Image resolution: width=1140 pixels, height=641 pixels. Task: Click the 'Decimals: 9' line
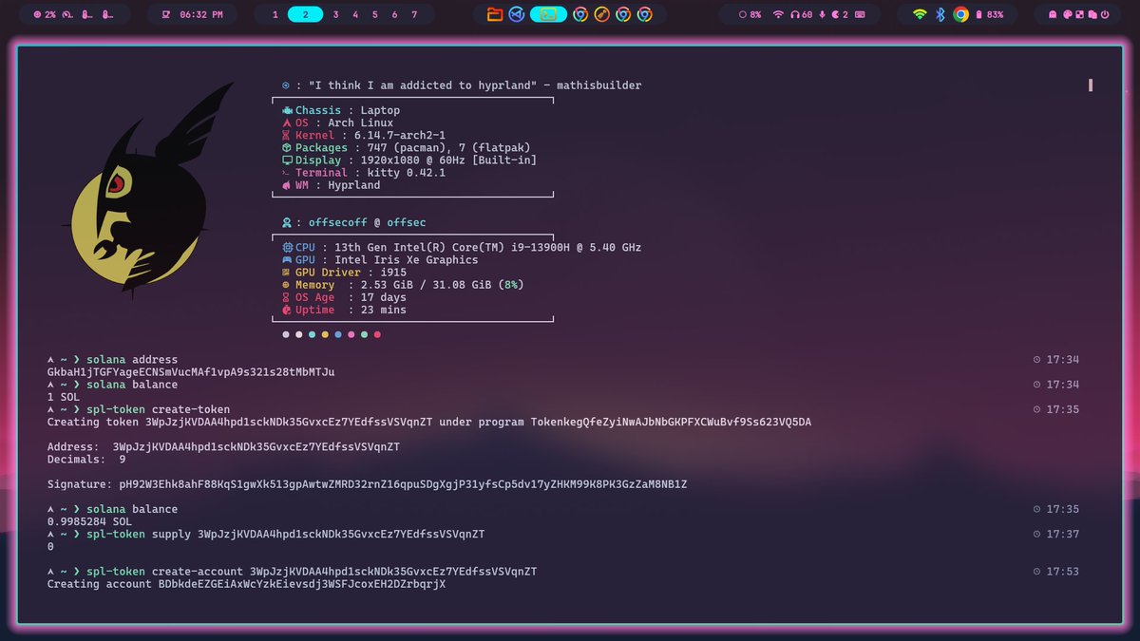tap(86, 460)
